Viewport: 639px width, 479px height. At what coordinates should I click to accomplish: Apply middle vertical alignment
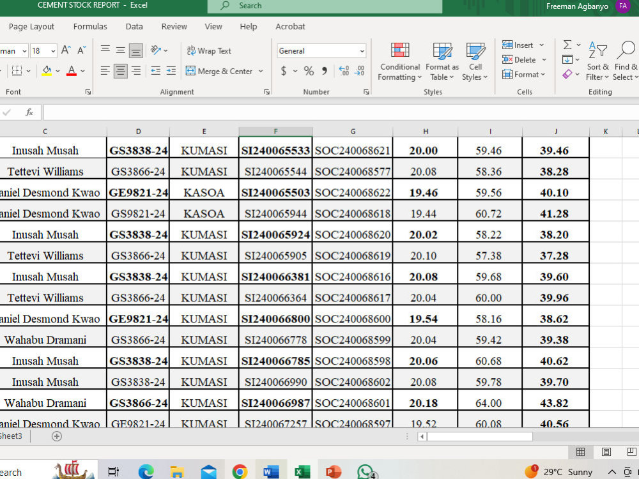[120, 50]
